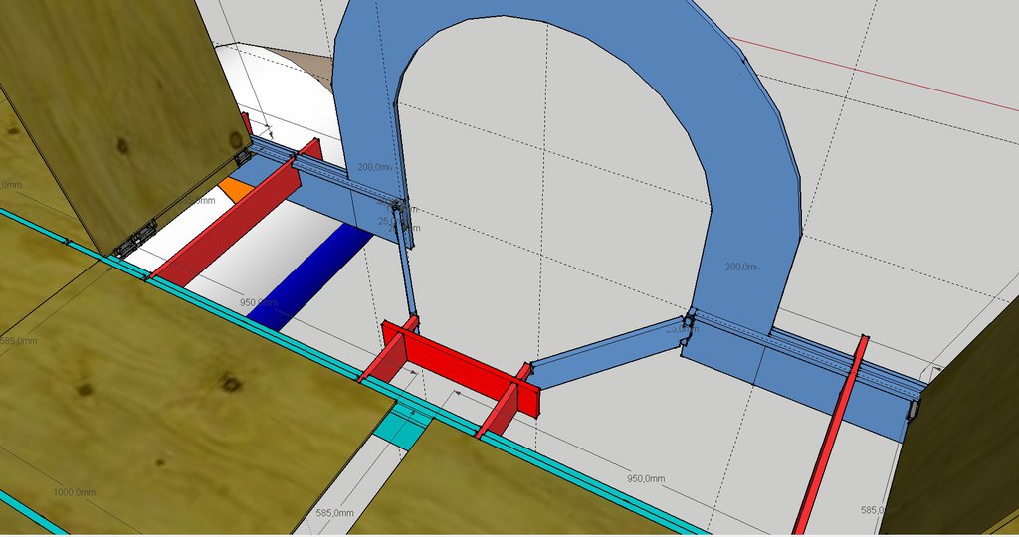Click the 585,0mm dimension at bottom center
Image resolution: width=1019 pixels, height=537 pixels.
[x=335, y=513]
